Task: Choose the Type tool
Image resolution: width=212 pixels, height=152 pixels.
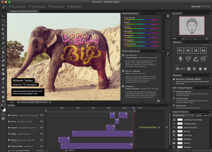Action: (3, 83)
